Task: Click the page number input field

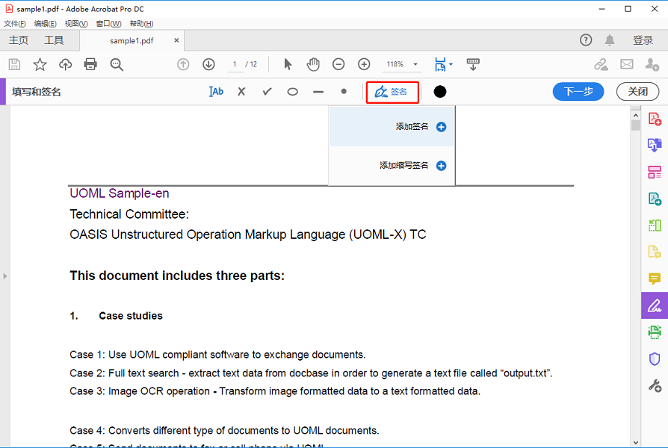Action: (x=235, y=65)
